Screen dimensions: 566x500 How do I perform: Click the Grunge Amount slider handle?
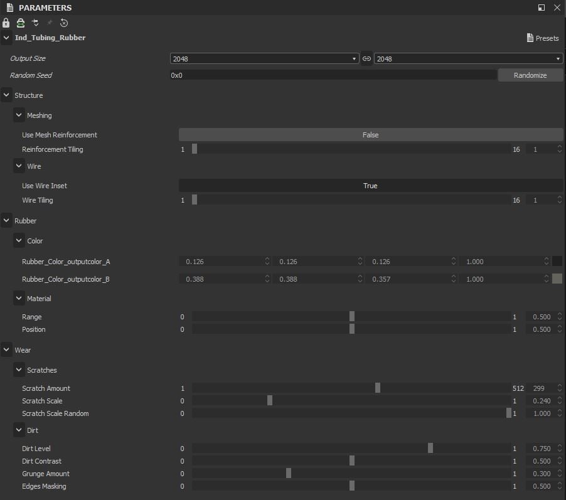[x=289, y=473]
